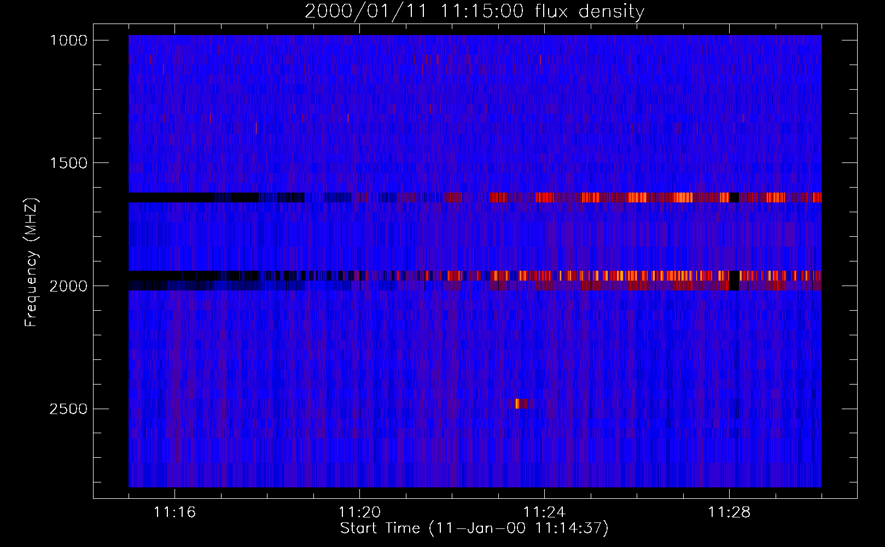
Task: Click the '11:24' time axis label
Action: tap(544, 513)
